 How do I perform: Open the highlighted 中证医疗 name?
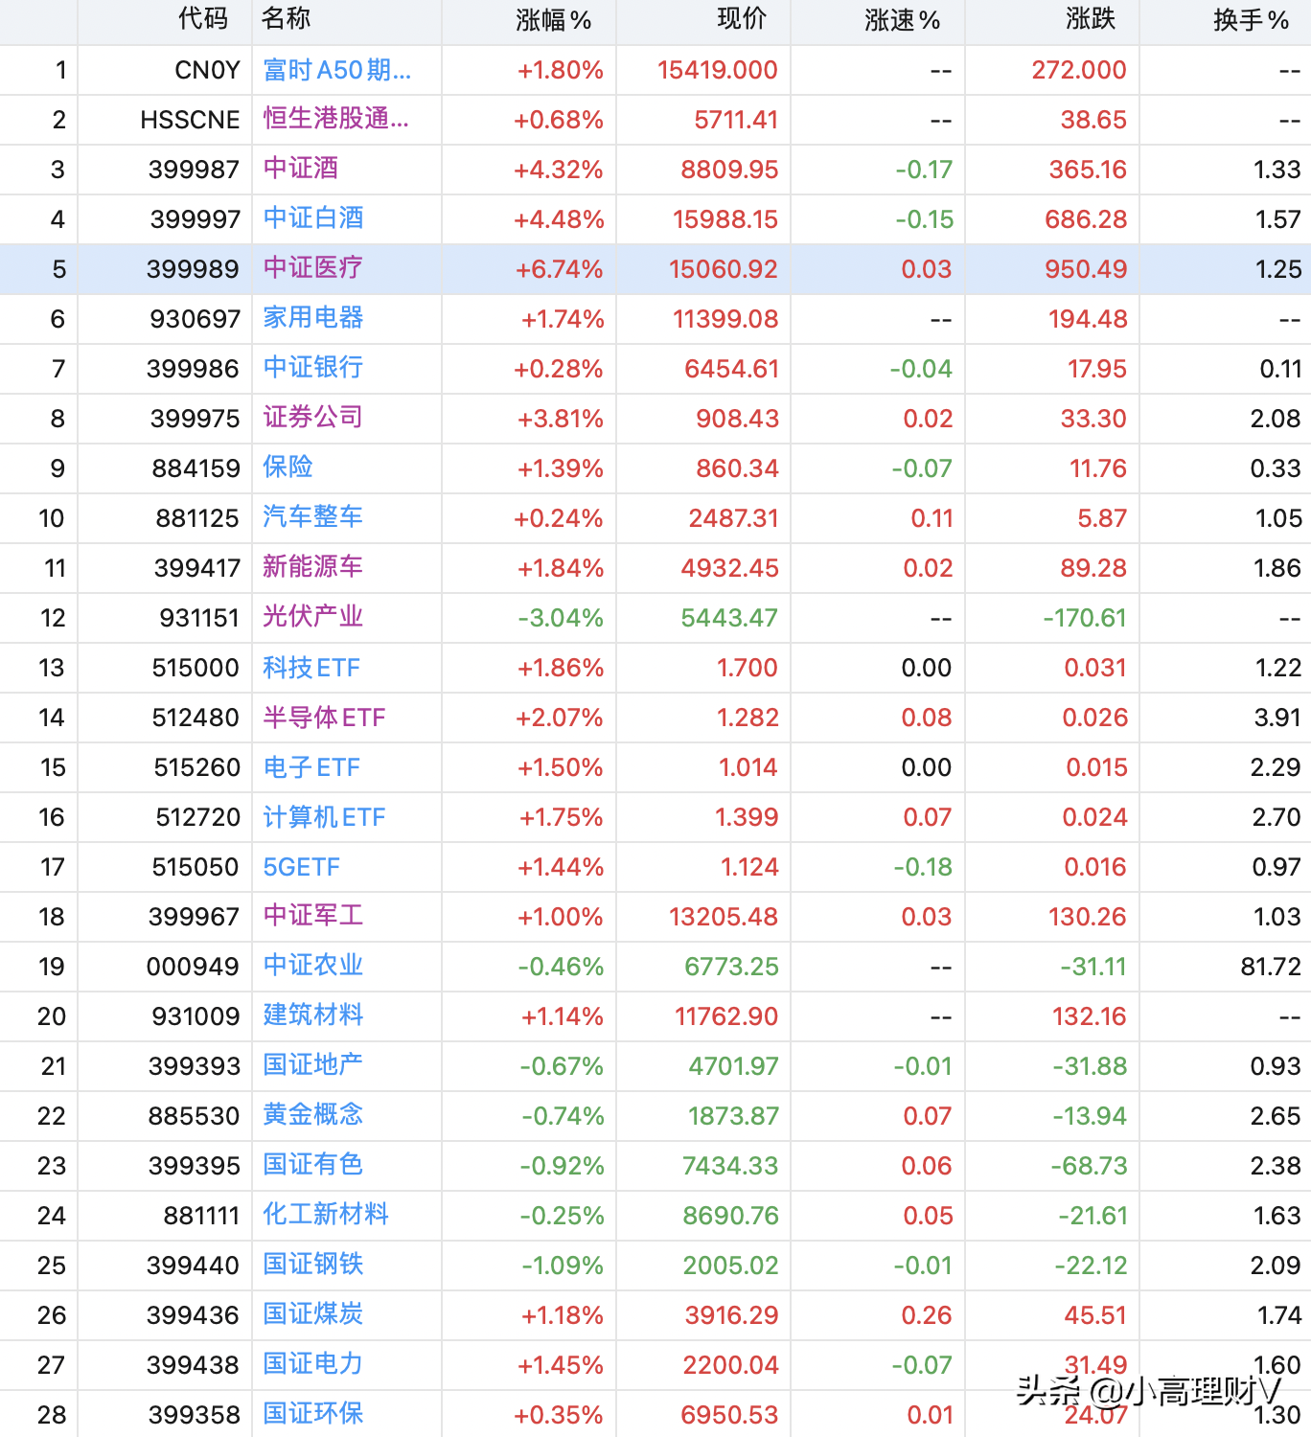pos(312,269)
